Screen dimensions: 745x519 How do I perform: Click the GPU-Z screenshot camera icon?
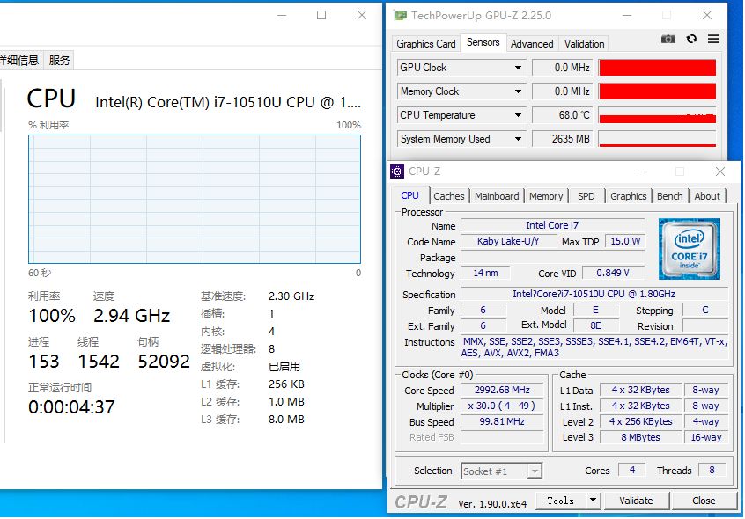click(x=668, y=39)
